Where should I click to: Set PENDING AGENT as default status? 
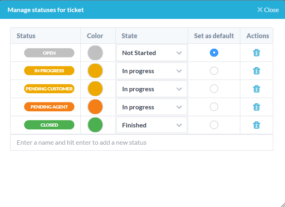point(214,107)
